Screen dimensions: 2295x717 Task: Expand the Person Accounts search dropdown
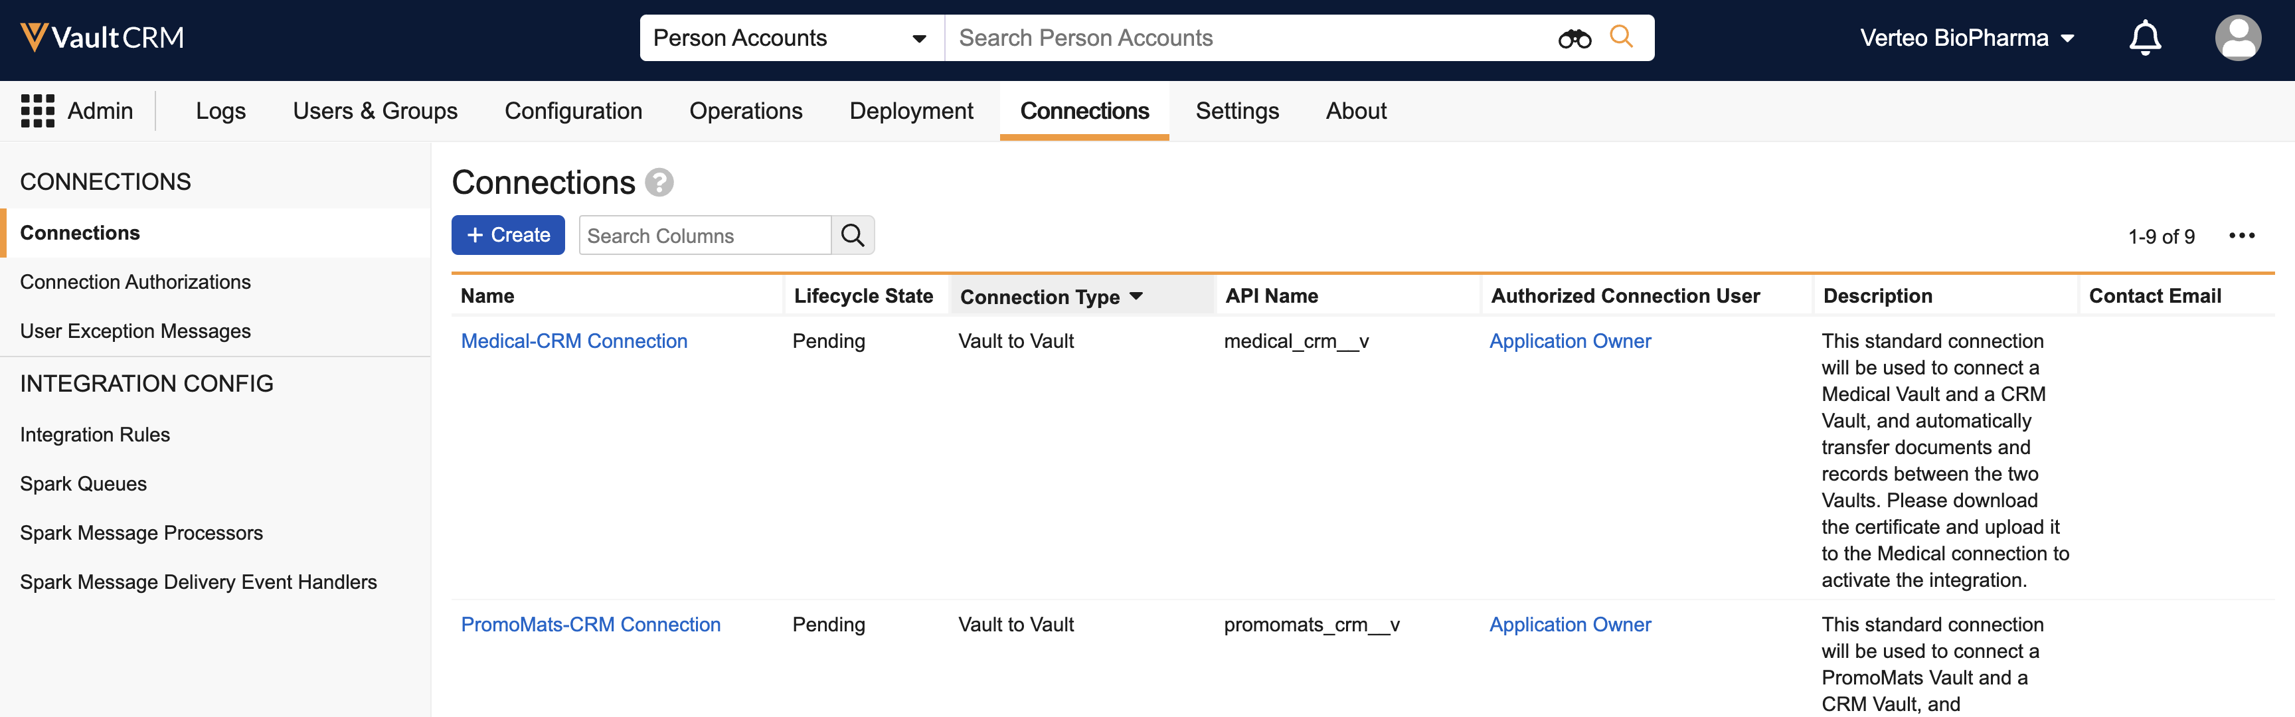pos(918,39)
